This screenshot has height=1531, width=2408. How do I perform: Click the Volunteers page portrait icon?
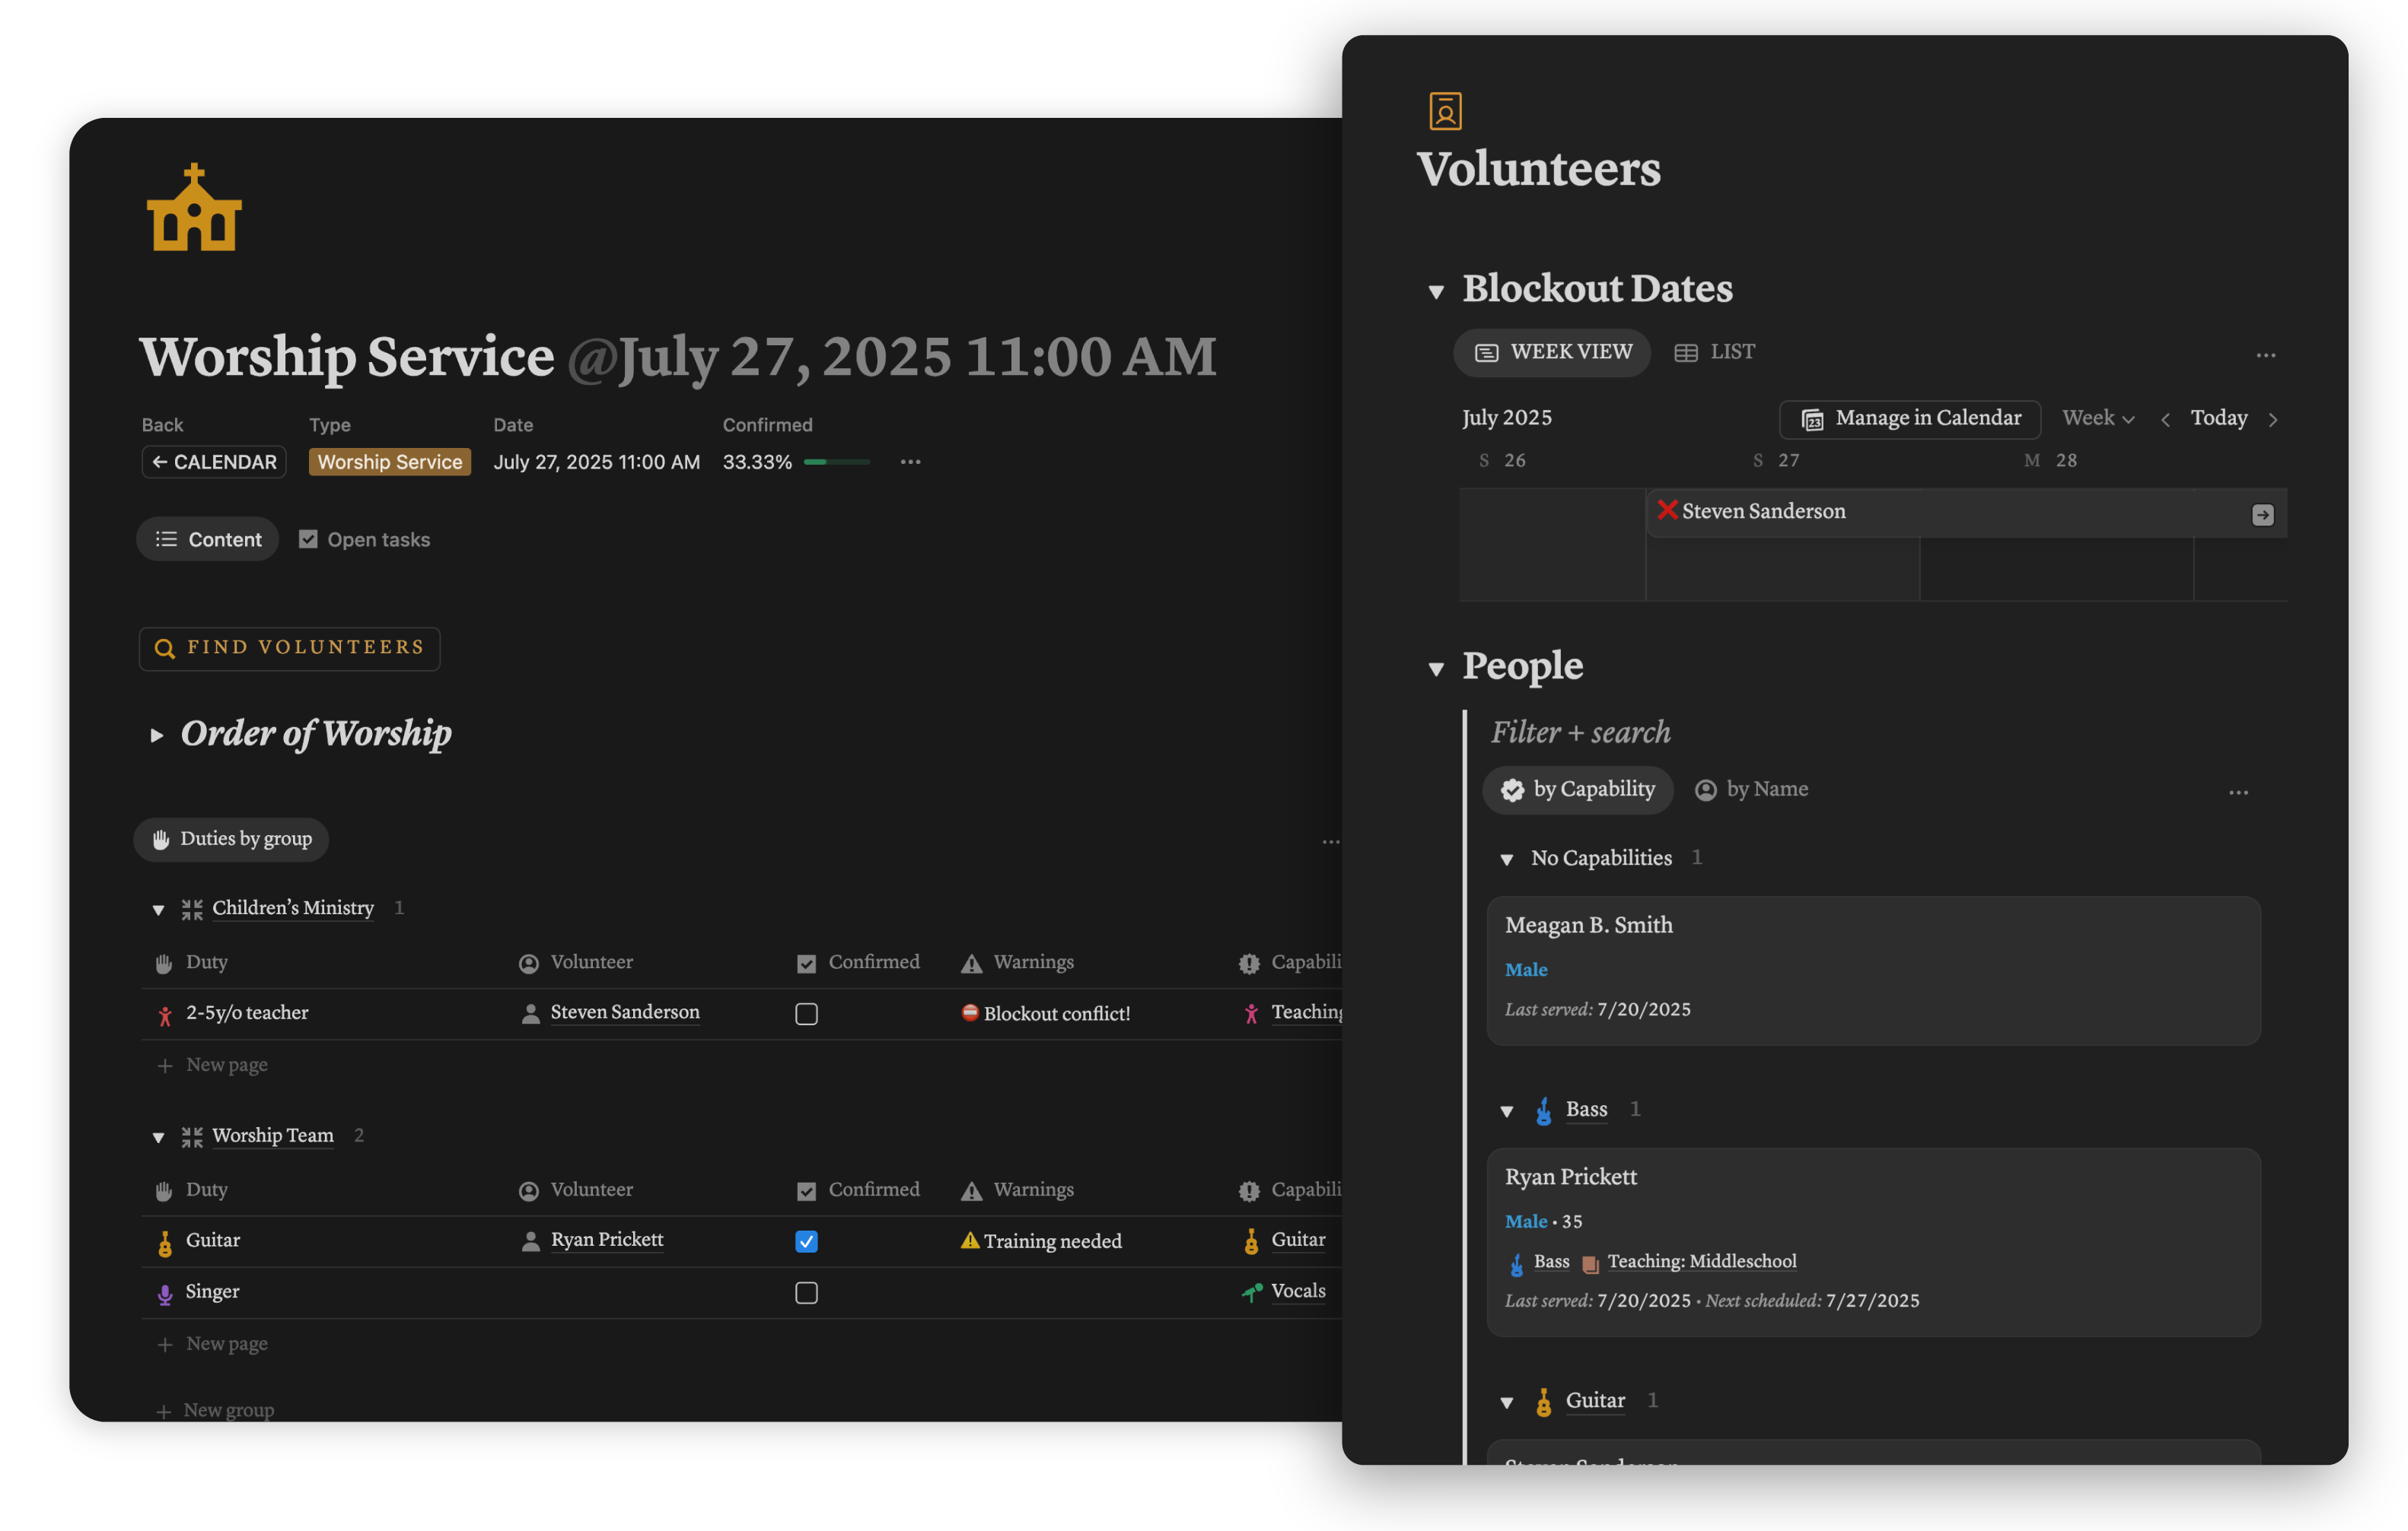1445,111
